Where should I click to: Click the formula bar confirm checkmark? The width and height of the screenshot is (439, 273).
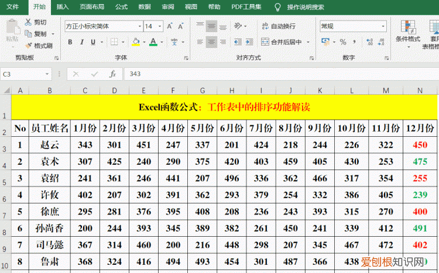[x=94, y=74]
